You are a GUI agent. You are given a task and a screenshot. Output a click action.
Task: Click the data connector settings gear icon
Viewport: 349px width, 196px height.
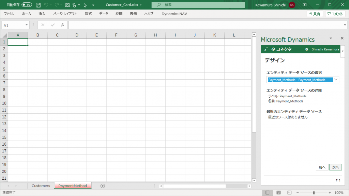click(306, 49)
